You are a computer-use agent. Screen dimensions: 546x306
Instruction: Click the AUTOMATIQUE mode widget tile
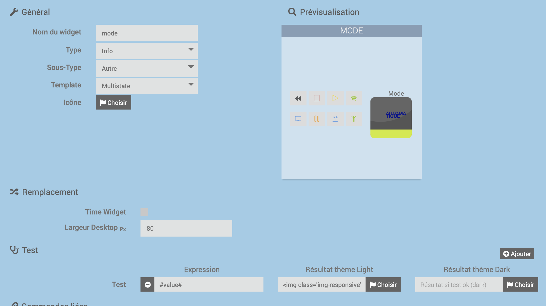391,118
